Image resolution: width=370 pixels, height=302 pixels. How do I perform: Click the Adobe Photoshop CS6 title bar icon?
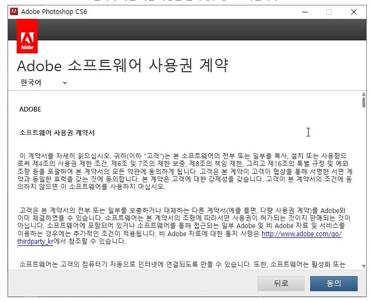coord(14,11)
